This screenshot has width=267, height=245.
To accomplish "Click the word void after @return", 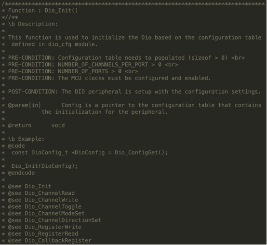I will (x=58, y=125).
